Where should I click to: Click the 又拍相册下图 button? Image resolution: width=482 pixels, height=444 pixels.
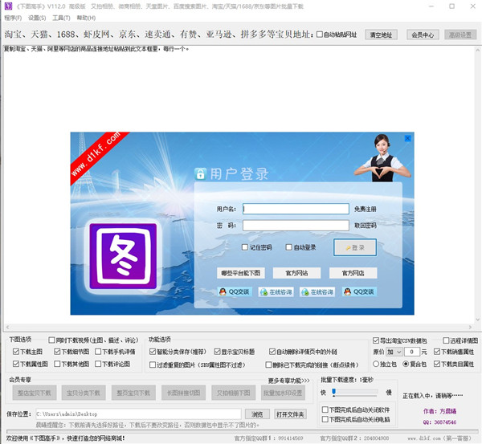[233, 393]
